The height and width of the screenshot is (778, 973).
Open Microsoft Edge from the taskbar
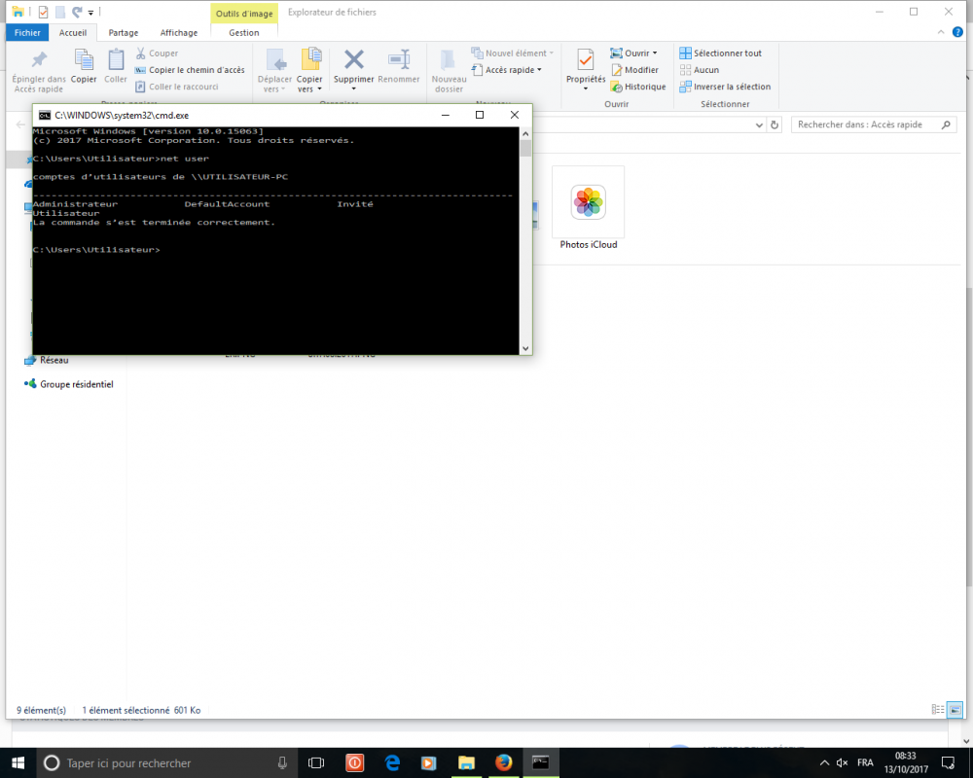(393, 762)
